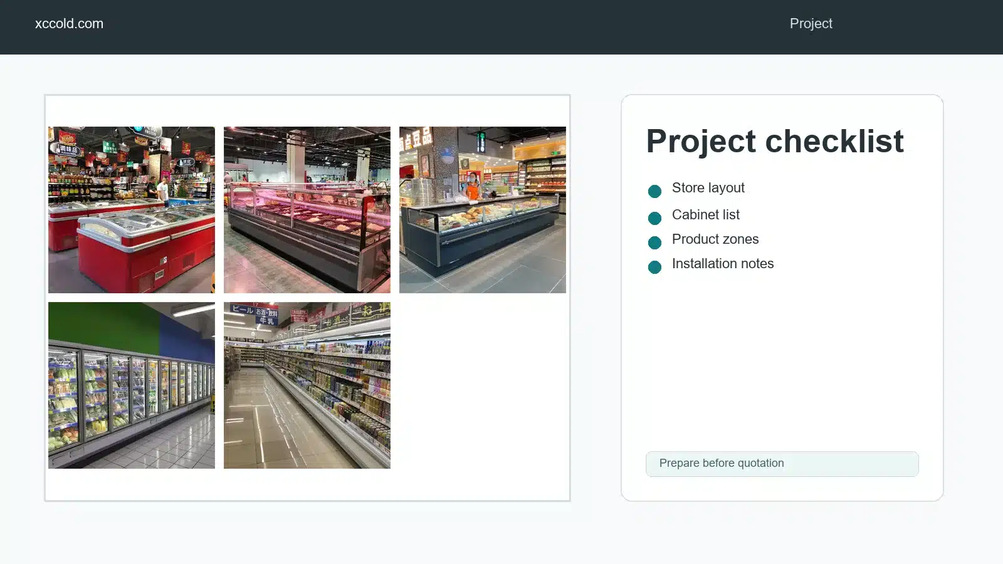Open the red island freezer photo
This screenshot has height=564, width=1003.
click(x=132, y=210)
